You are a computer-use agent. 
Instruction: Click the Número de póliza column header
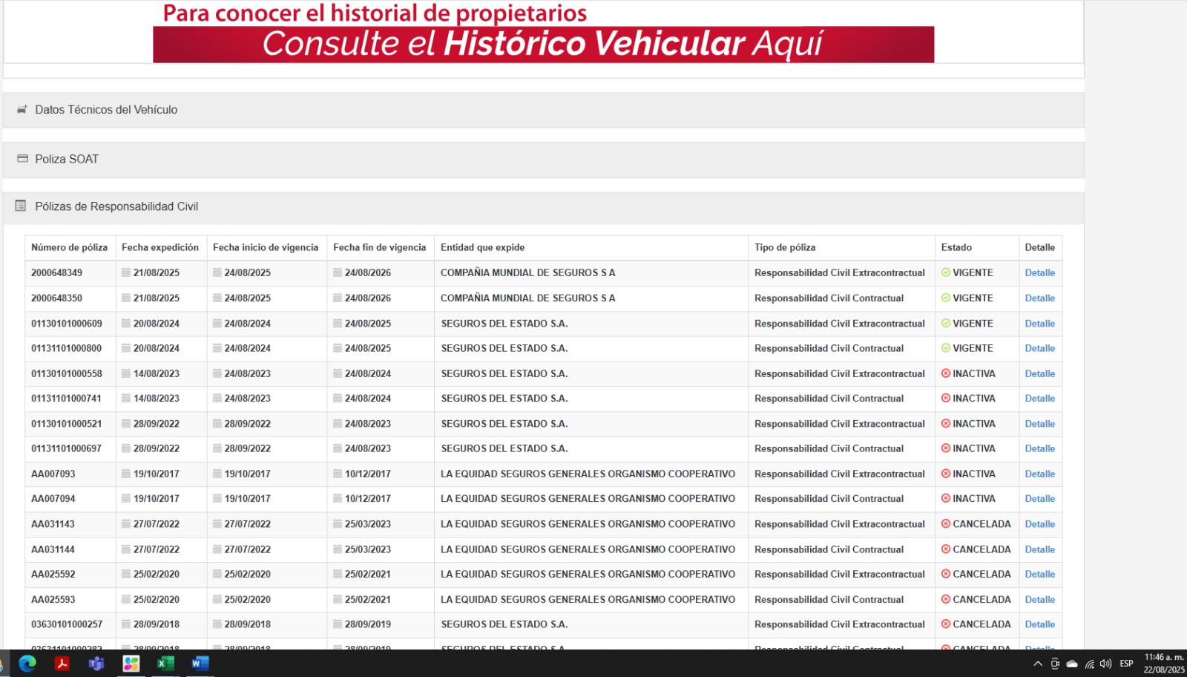pos(69,247)
